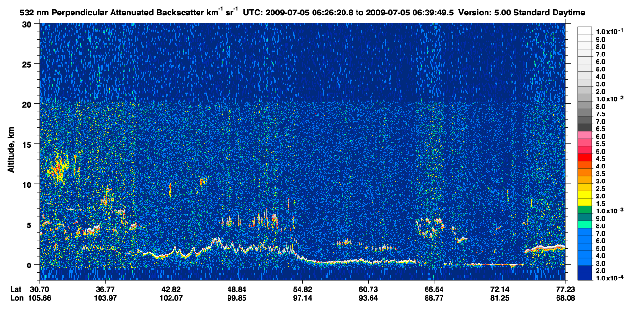Click the longitude value '88.77'
The image size is (628, 322).
pyautogui.click(x=433, y=298)
